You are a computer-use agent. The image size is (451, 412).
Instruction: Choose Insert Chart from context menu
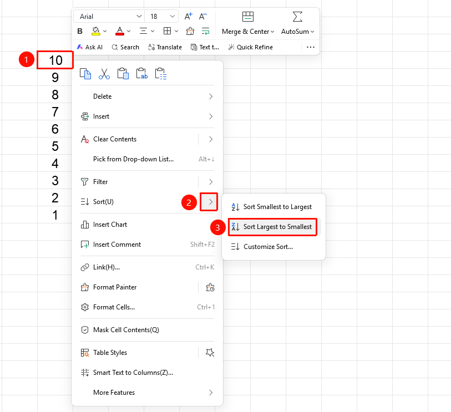click(x=147, y=225)
